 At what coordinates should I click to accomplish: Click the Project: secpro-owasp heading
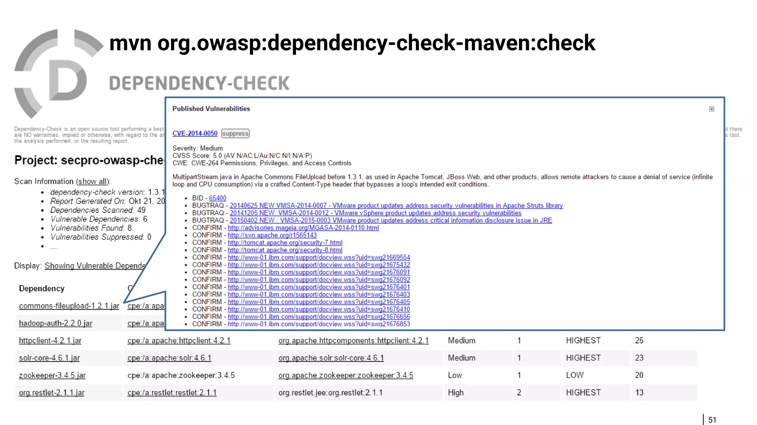point(89,160)
